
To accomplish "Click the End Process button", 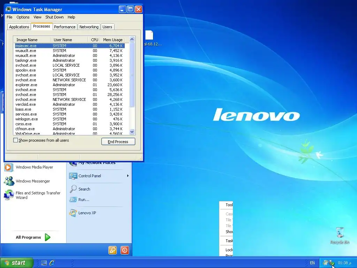I will (118, 142).
